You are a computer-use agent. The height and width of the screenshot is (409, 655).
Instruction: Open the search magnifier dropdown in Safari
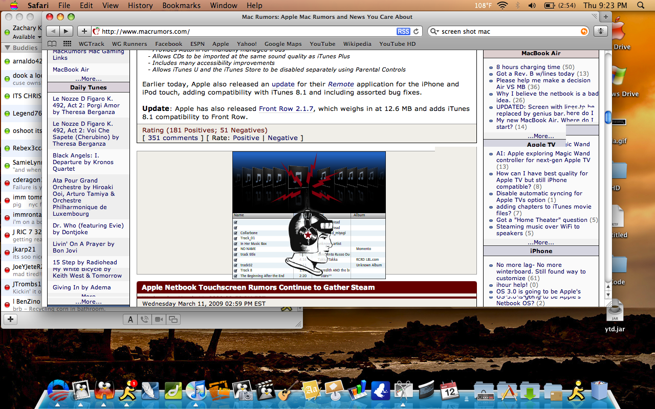click(x=435, y=31)
